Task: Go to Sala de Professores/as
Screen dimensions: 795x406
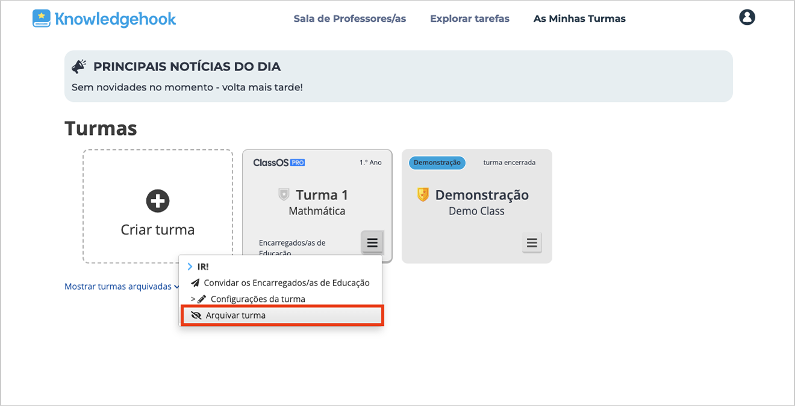Action: click(350, 19)
